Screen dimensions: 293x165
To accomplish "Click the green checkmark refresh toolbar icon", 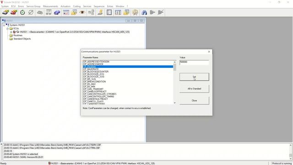I will pos(22,12).
